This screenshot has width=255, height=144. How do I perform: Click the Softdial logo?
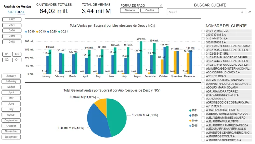[x=16, y=12]
